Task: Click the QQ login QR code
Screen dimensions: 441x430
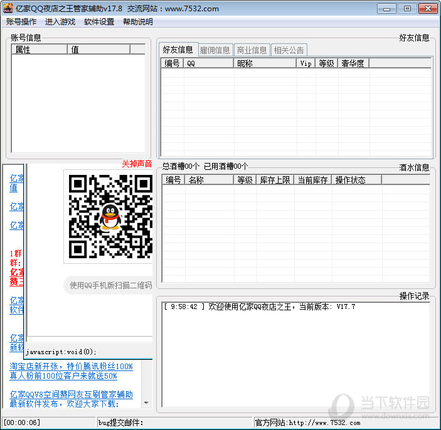Action: [x=110, y=216]
